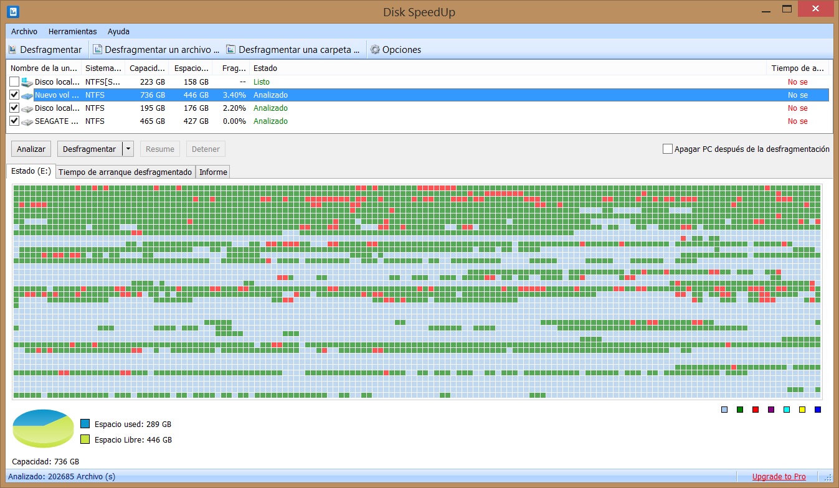Expand the Desfragmentar button dropdown arrow
This screenshot has height=488, width=839.
click(128, 149)
